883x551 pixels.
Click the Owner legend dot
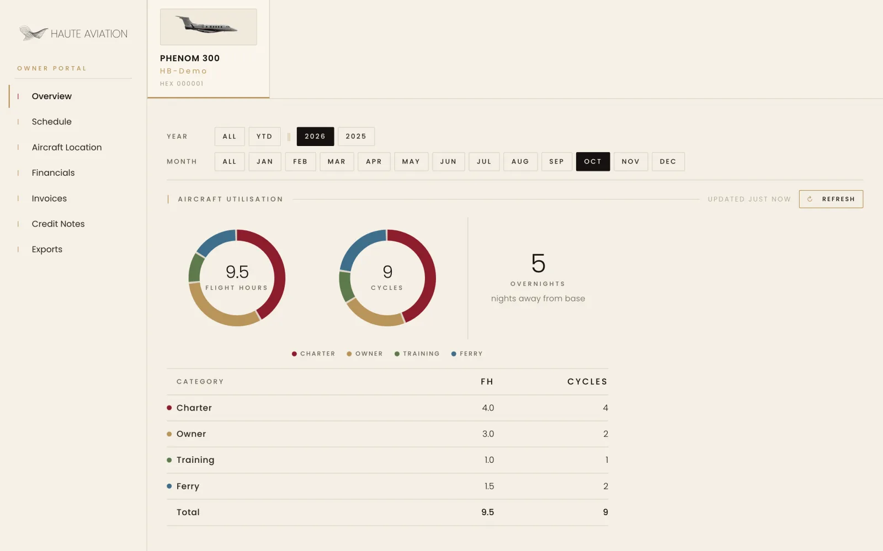click(349, 354)
